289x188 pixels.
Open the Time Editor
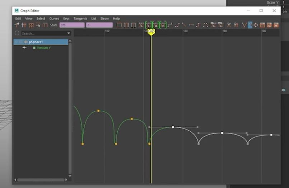click(x=276, y=25)
